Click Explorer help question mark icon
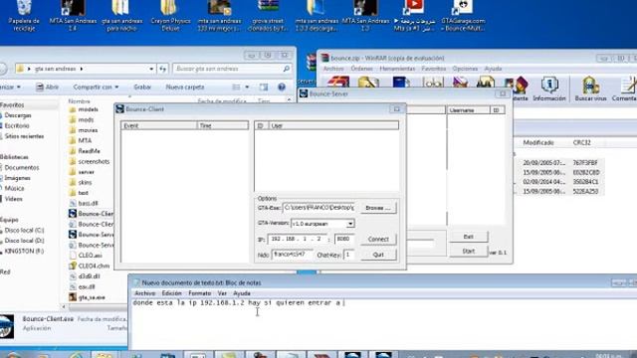This screenshot has height=358, width=637. (282, 87)
